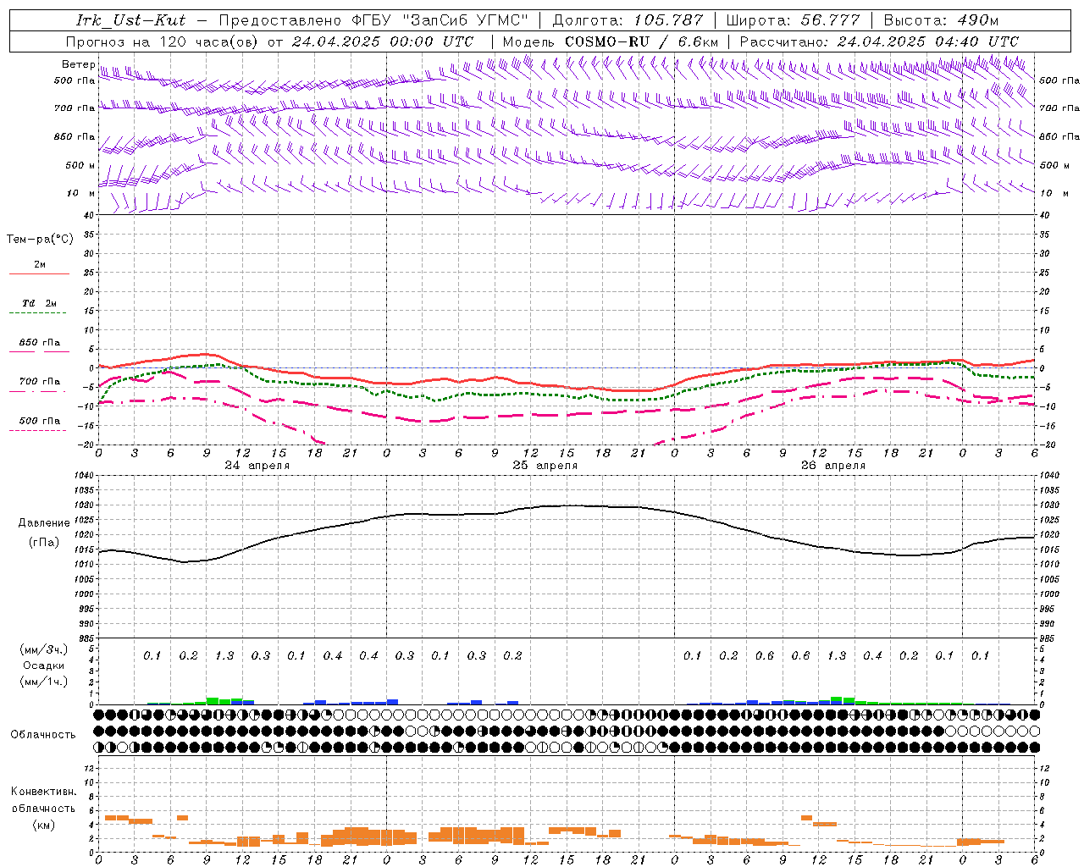Click the Давление (гПа) label
1084x867 pixels.
[44, 533]
